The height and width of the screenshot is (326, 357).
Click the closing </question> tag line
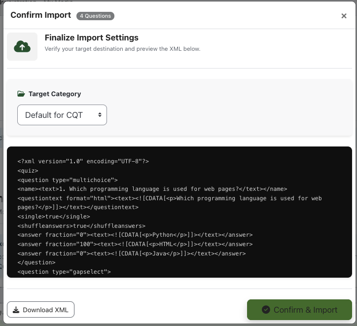click(x=36, y=262)
